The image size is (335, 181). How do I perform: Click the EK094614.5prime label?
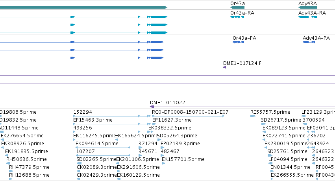coord(97,144)
